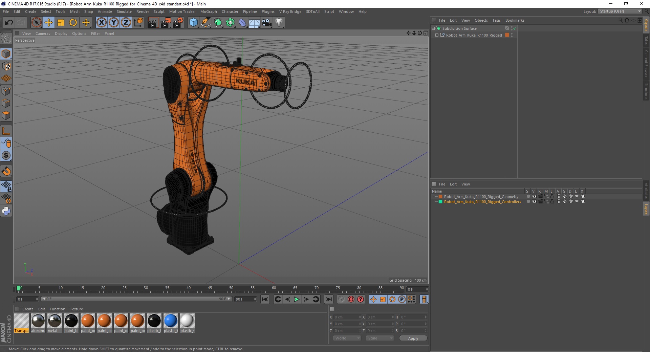Step the current frame 0 F field arrows
The height and width of the screenshot is (352, 650).
click(427, 289)
